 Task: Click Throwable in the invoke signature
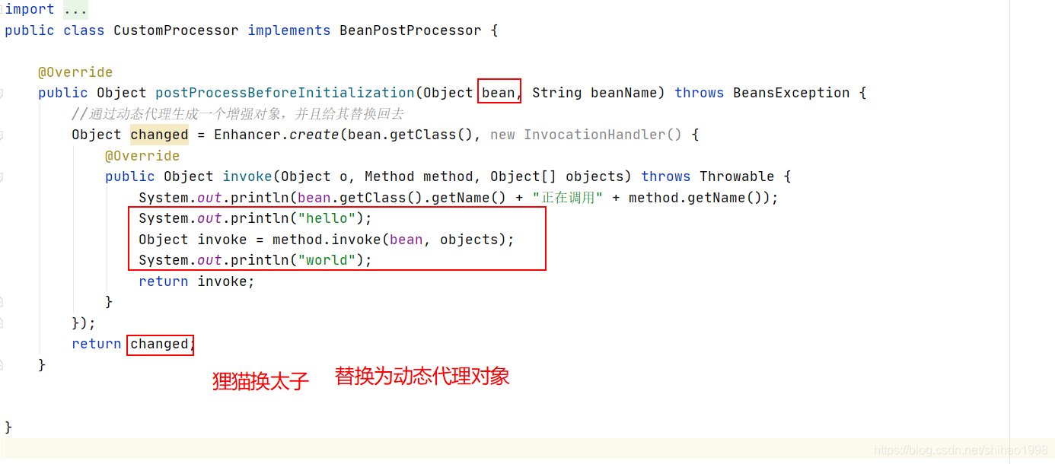tap(737, 176)
